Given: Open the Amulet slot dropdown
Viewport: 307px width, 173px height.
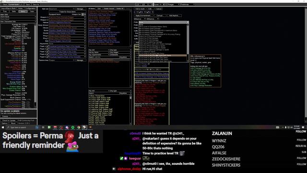Looking at the screenshot, I should click(67, 33).
